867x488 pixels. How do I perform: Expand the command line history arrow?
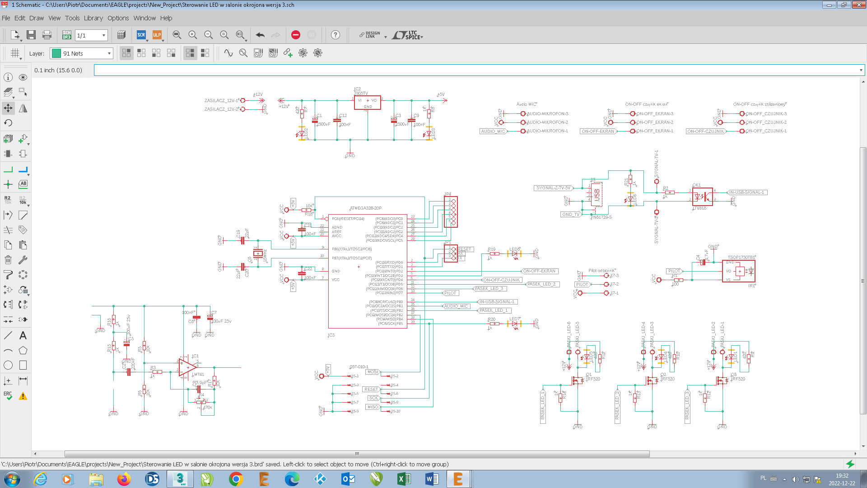861,70
